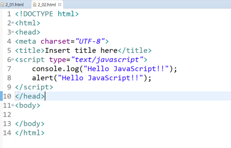The height and width of the screenshot is (148, 231).
Task: Click the closing </script> tag
Action: click(34, 87)
